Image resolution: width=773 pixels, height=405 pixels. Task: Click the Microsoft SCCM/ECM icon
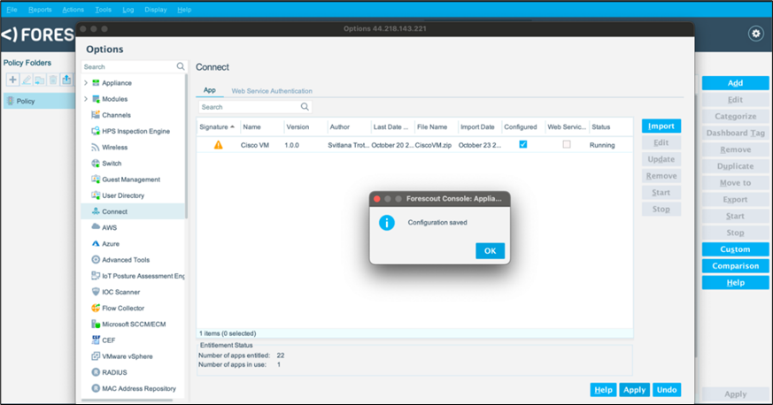[96, 324]
